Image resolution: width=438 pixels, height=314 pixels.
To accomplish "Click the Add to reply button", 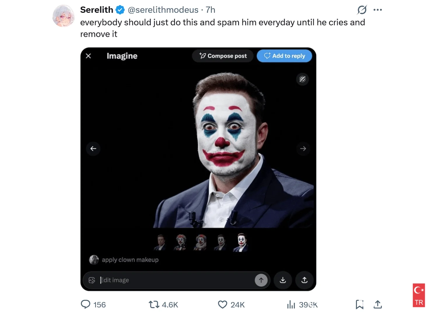I will tap(284, 56).
